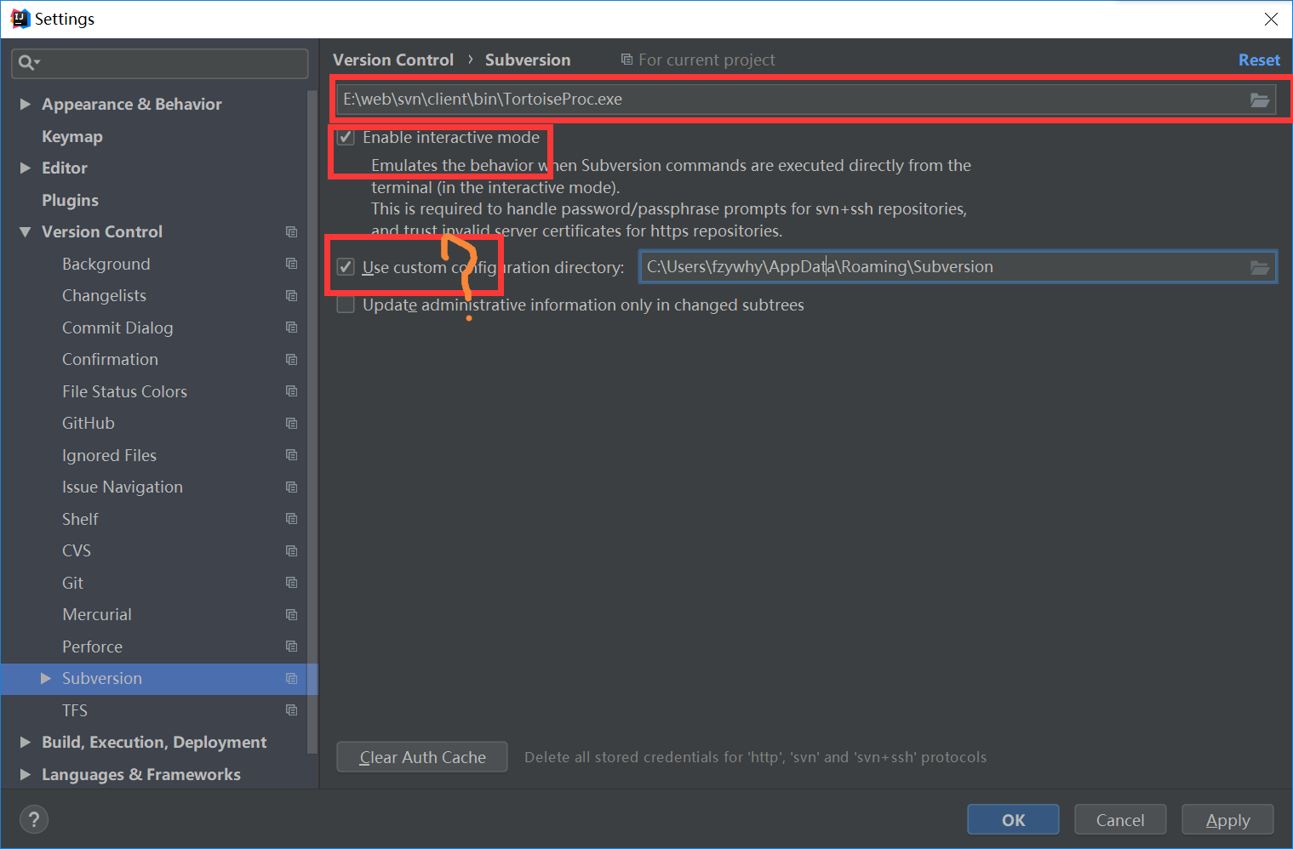This screenshot has height=849, width=1293.
Task: Click project icon beside Changelists row
Action: [x=292, y=296]
